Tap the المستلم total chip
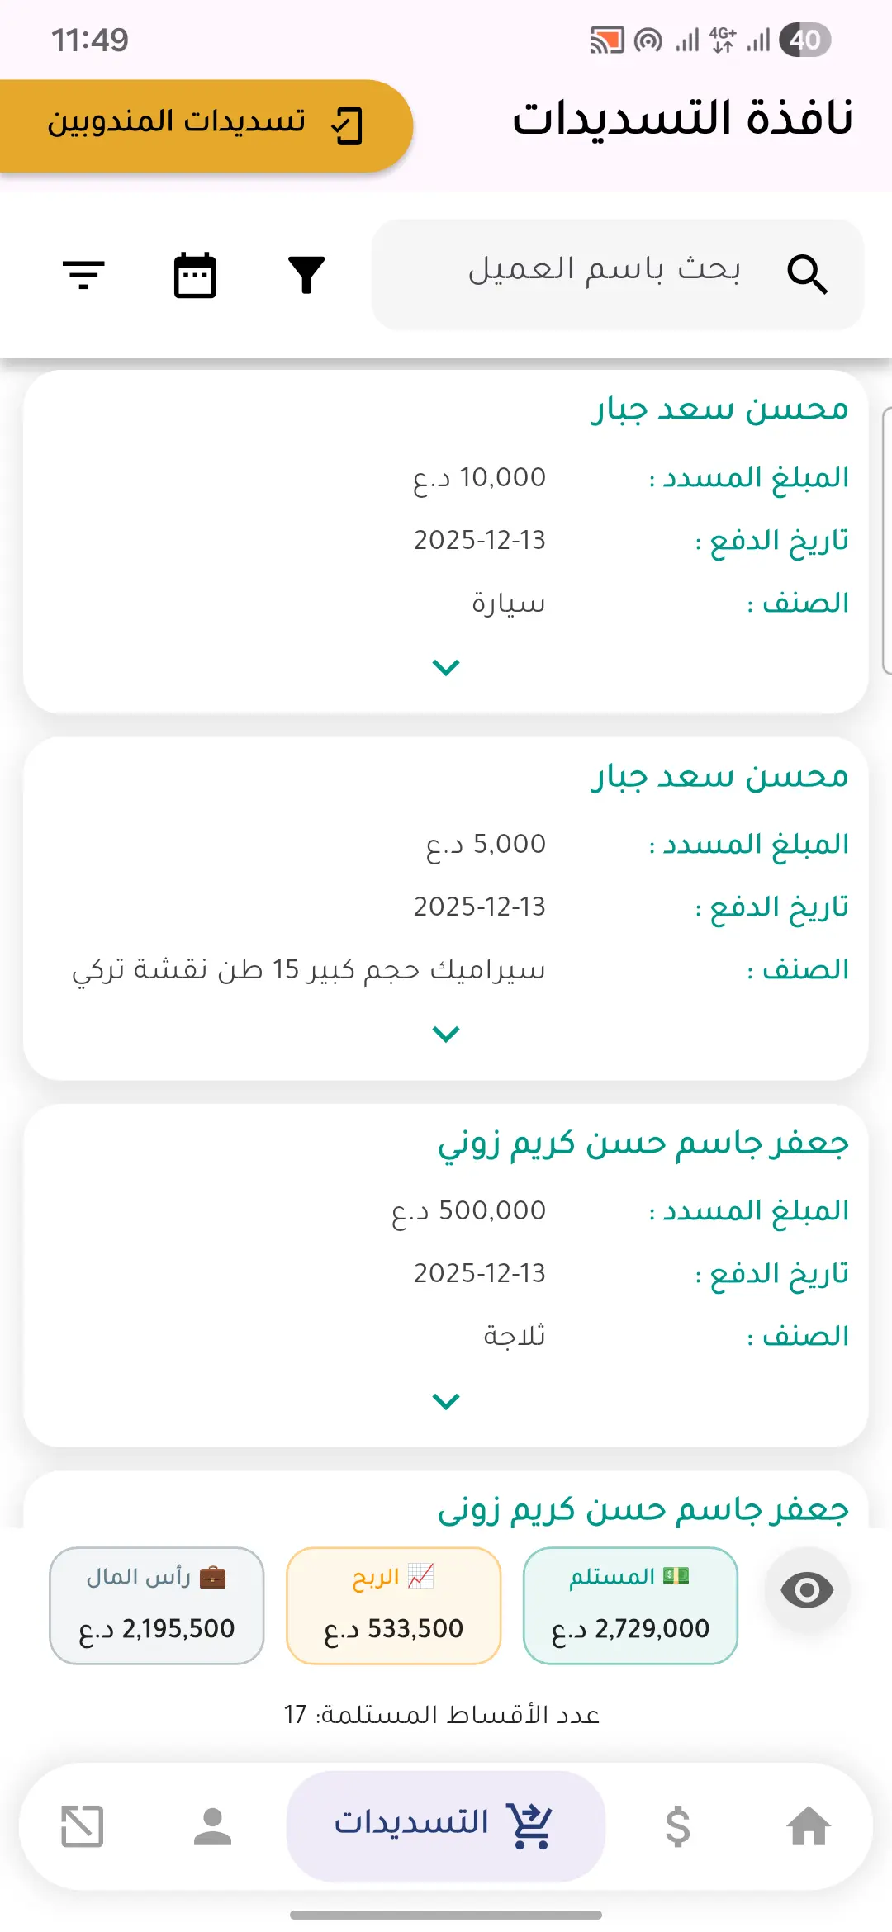 click(x=630, y=1605)
